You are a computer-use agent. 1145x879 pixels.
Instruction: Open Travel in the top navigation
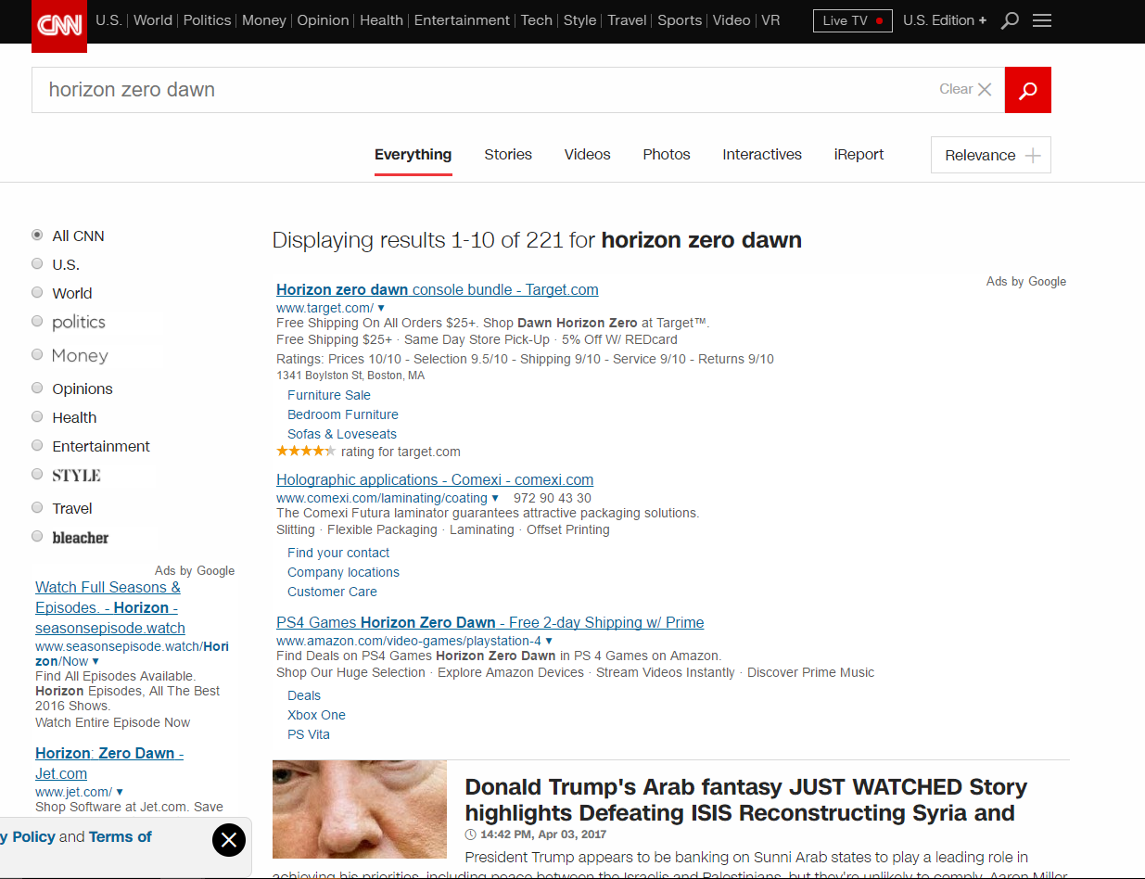click(628, 20)
